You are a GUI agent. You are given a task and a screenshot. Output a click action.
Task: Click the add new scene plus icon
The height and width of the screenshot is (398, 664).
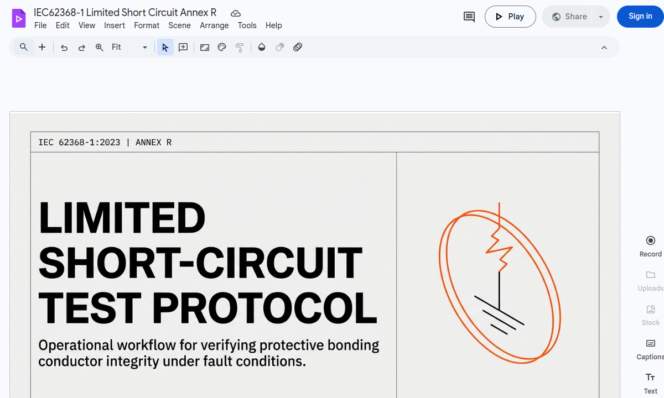[x=42, y=47]
